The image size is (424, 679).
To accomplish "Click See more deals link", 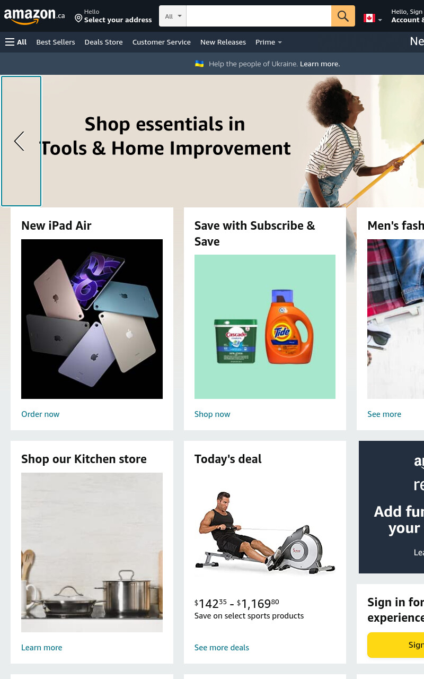I will point(222,648).
